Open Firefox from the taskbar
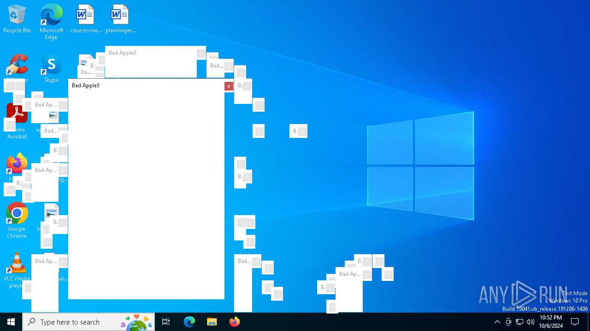 pyautogui.click(x=235, y=322)
